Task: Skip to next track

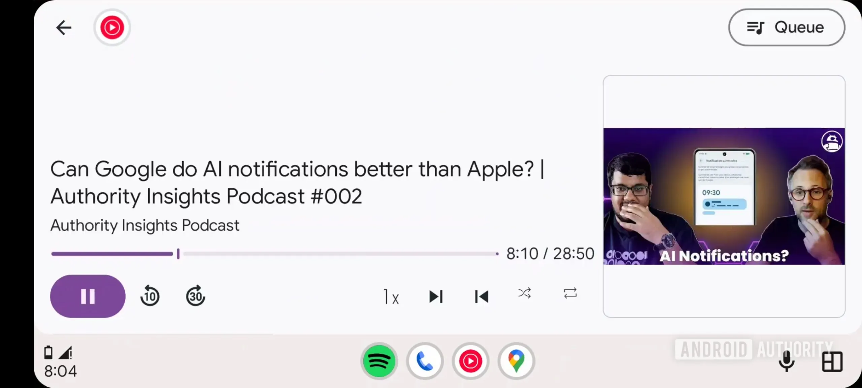Action: pos(436,297)
